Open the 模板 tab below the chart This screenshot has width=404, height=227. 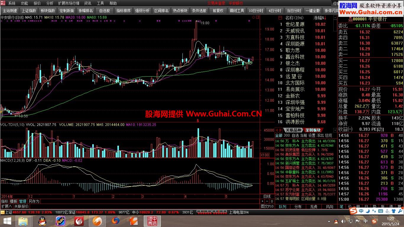[x=14, y=201]
